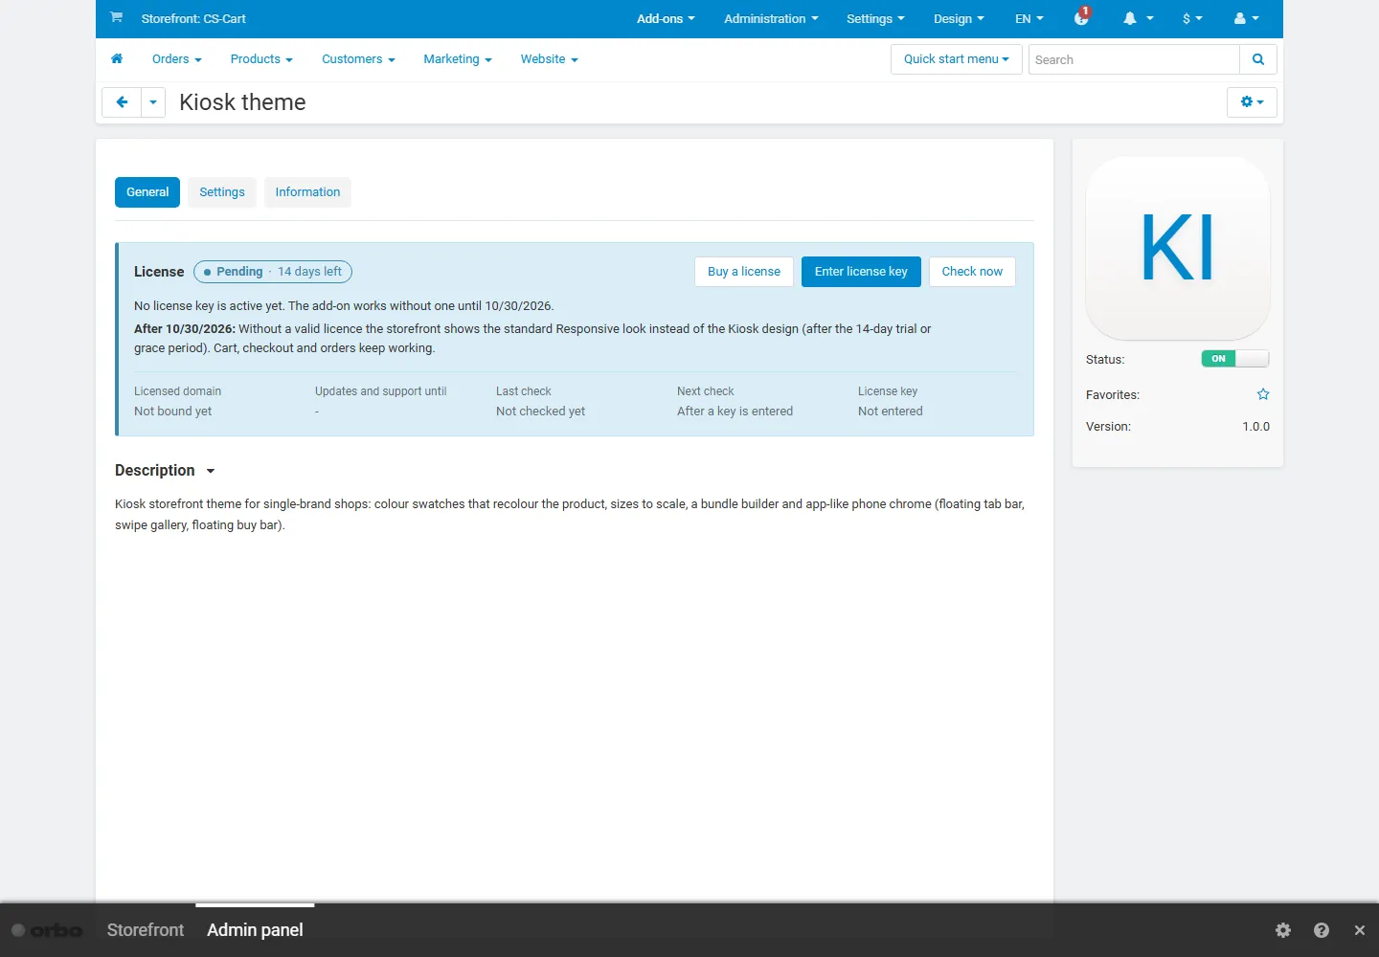
Task: Click the search magnifier button
Action: [x=1258, y=59]
